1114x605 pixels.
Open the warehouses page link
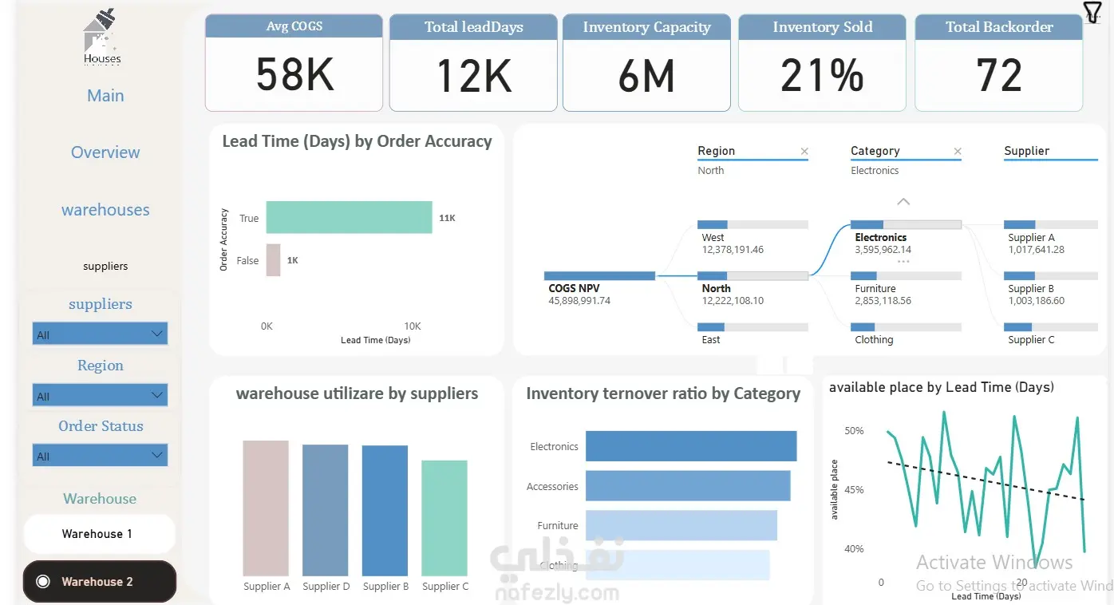(105, 210)
